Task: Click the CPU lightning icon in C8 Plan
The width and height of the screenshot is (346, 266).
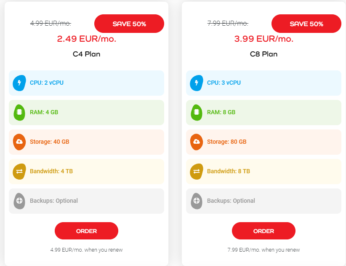Action: 197,83
